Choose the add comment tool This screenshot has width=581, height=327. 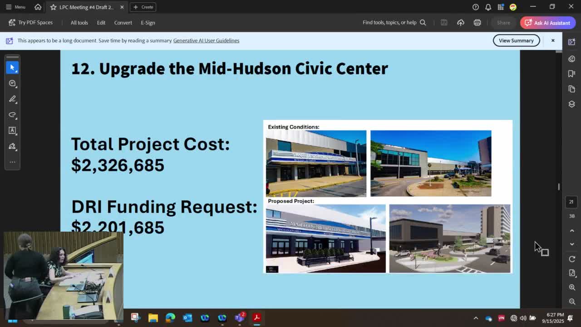pyautogui.click(x=12, y=84)
